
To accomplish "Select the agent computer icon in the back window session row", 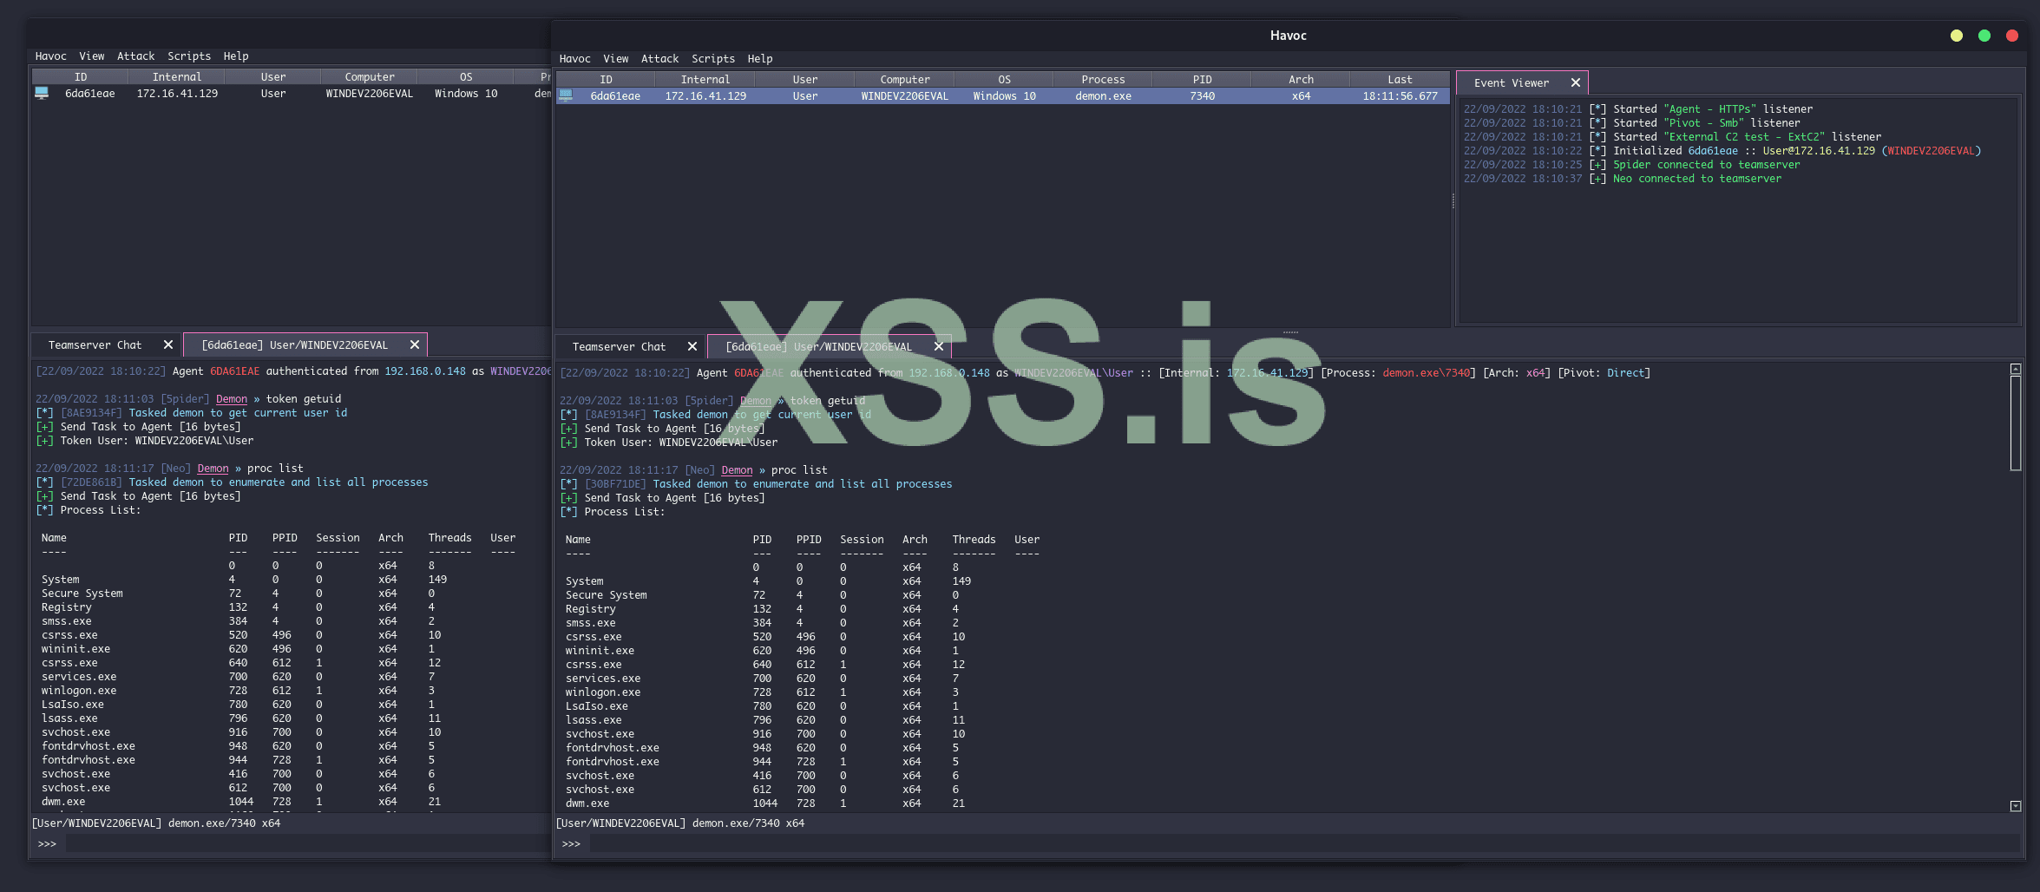I will pyautogui.click(x=42, y=94).
